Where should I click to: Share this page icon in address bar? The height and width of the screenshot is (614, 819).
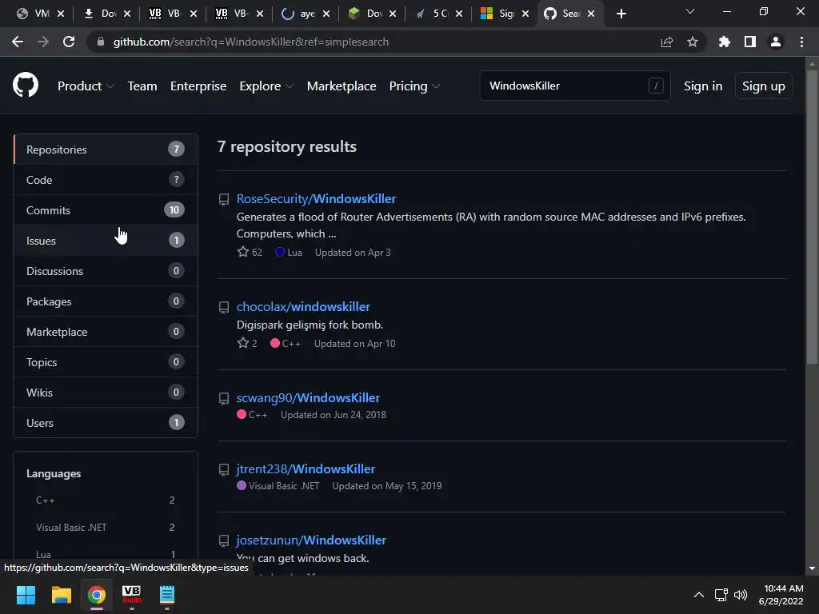(667, 42)
